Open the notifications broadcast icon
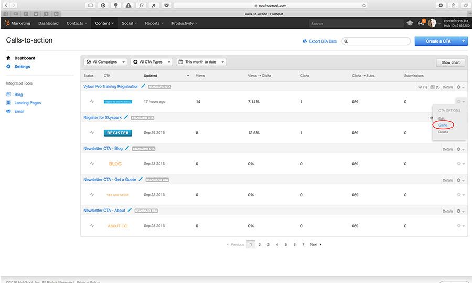The height and width of the screenshot is (283, 472). [x=421, y=23]
